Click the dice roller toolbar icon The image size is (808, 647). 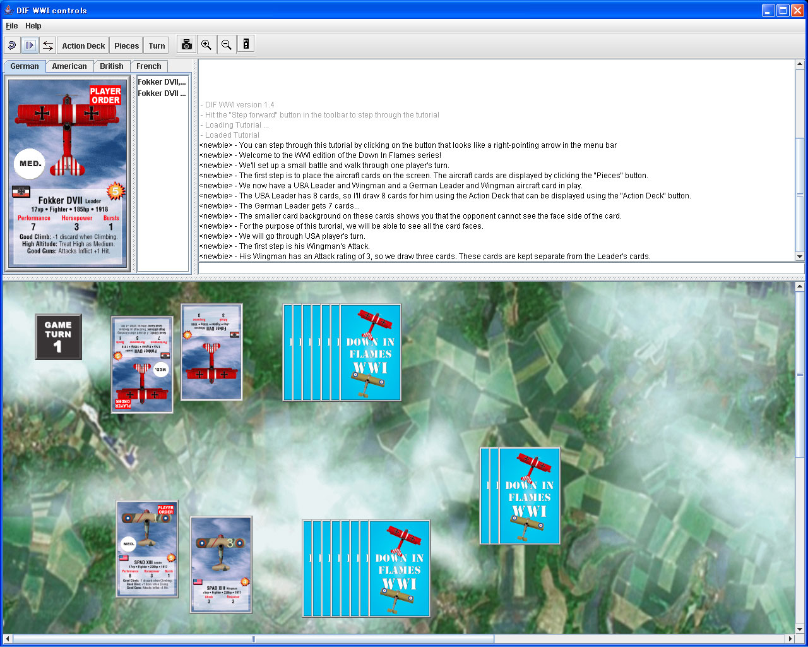point(246,44)
